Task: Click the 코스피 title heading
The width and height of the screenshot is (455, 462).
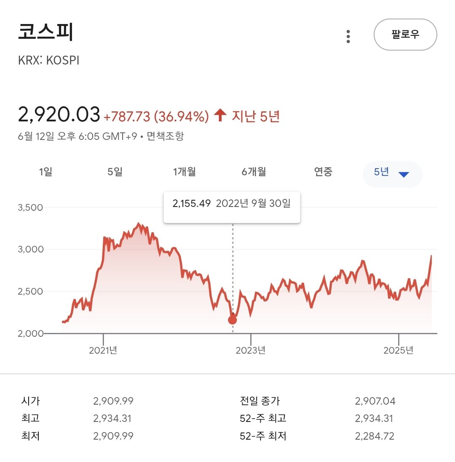Action: pos(45,31)
